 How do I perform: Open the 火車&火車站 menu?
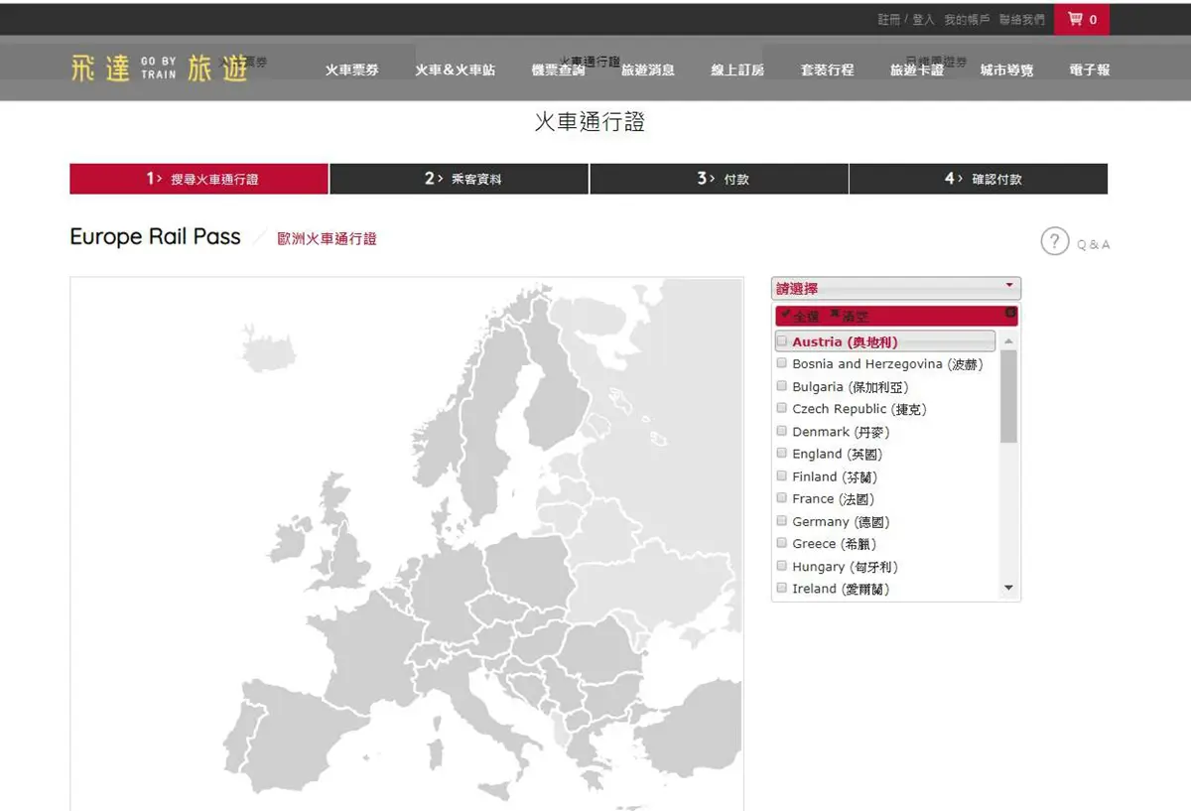(455, 69)
